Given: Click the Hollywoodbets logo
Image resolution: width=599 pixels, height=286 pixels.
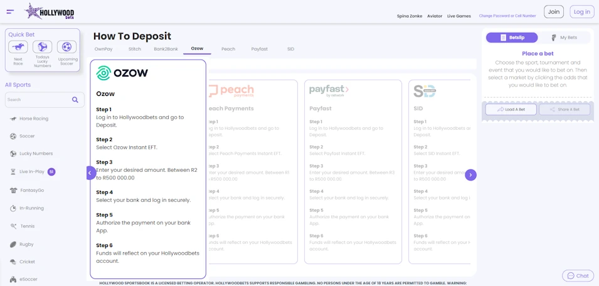Looking at the screenshot, I should click(50, 11).
